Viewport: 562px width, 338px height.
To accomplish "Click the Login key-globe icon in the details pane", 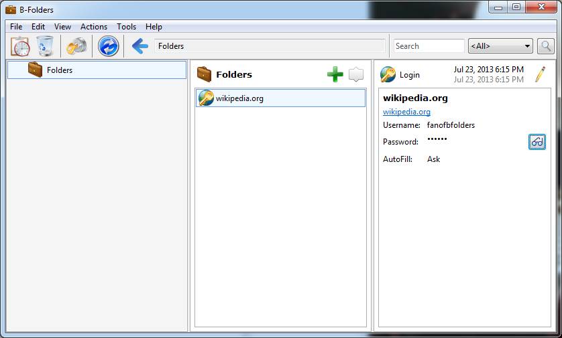I will click(388, 74).
